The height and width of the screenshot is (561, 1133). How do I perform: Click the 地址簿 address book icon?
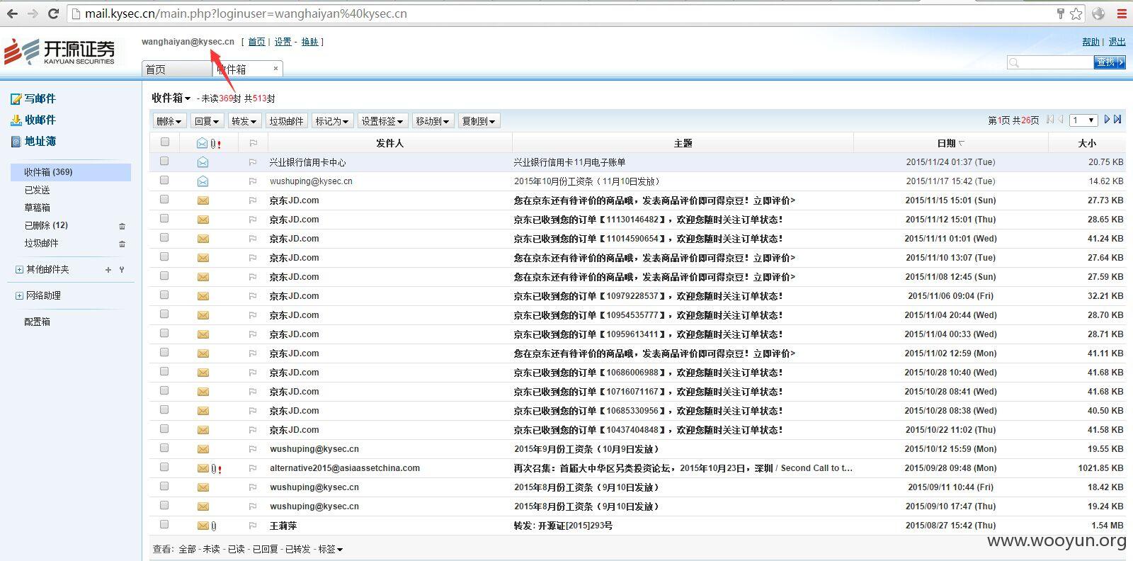tap(16, 142)
